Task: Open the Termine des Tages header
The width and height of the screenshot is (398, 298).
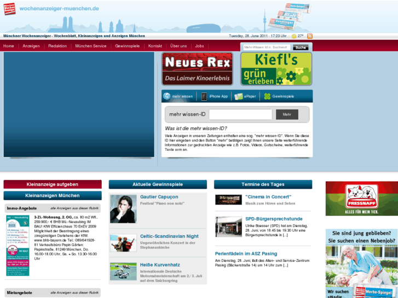Action: (263, 184)
